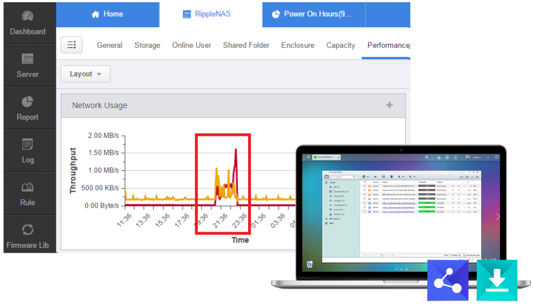Go to the Server section
Viewport: 533px width, 304px height.
(x=28, y=66)
